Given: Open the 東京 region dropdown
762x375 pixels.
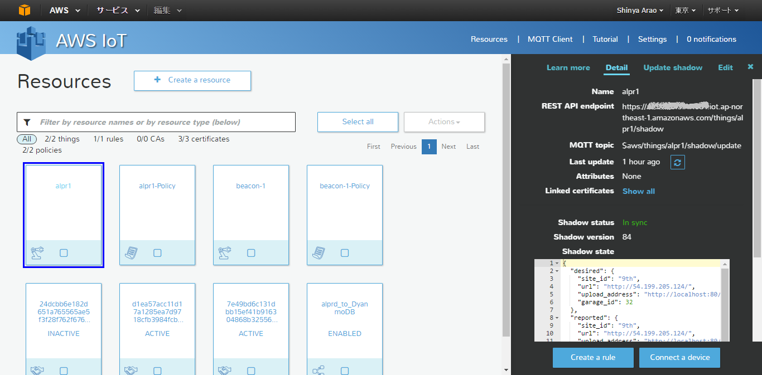Looking at the screenshot, I should point(686,11).
